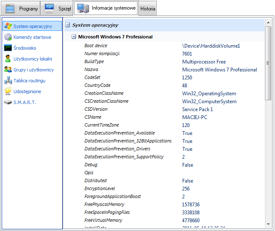Open the System operacyjny sidebar link

[x=33, y=26]
